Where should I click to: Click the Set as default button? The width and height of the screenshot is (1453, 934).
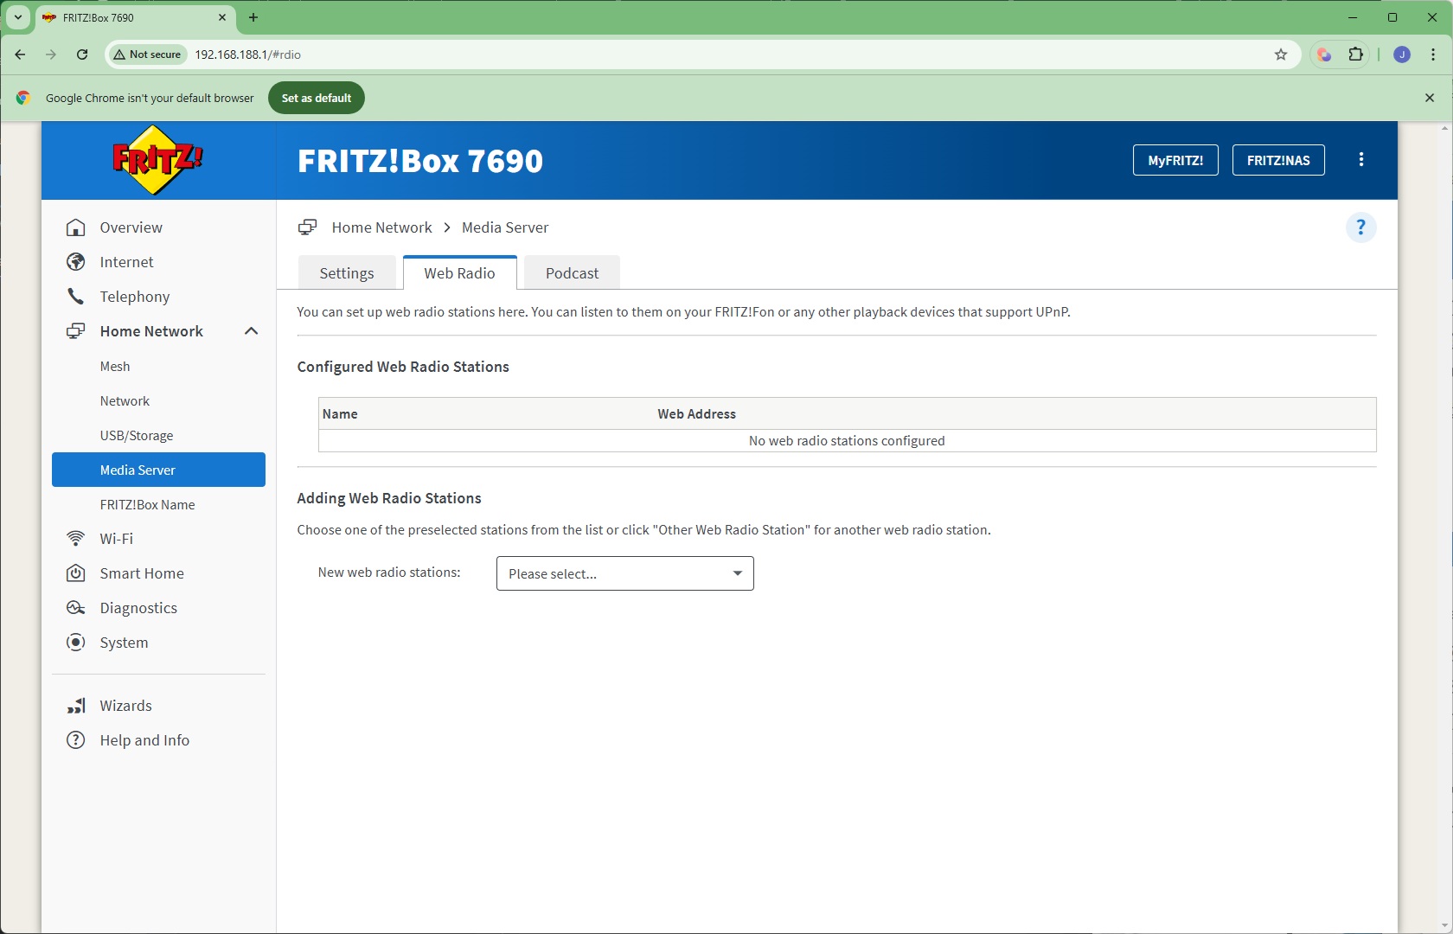317,98
